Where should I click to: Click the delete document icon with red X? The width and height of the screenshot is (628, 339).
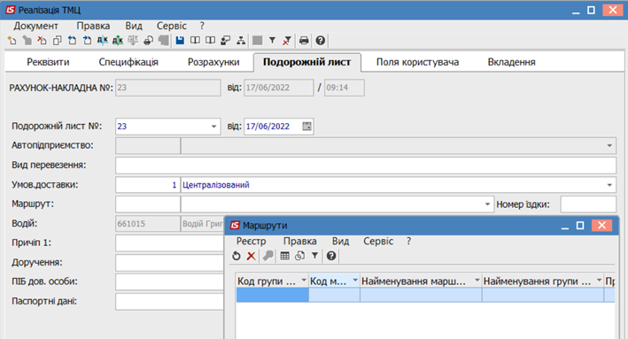42,41
